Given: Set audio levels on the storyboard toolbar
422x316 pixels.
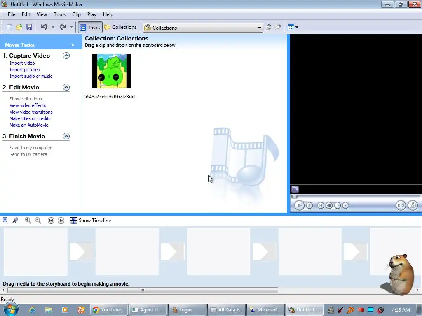Looking at the screenshot, I should tap(5, 221).
